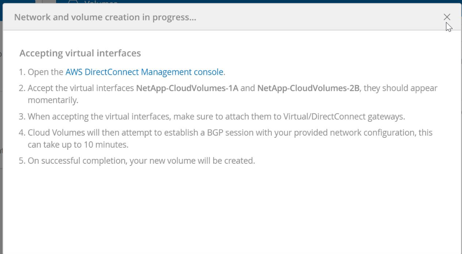Click the bold text NetApp-CloudVolumes-2B

pyautogui.click(x=308, y=88)
